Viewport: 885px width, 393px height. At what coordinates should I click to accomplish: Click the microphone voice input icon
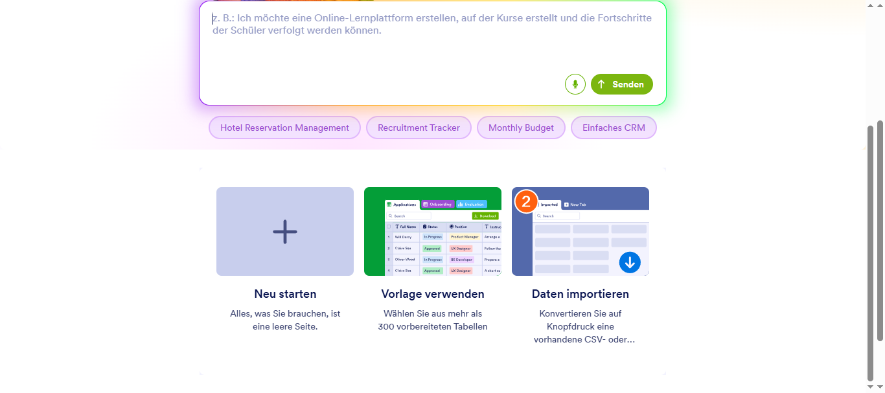[x=575, y=84]
